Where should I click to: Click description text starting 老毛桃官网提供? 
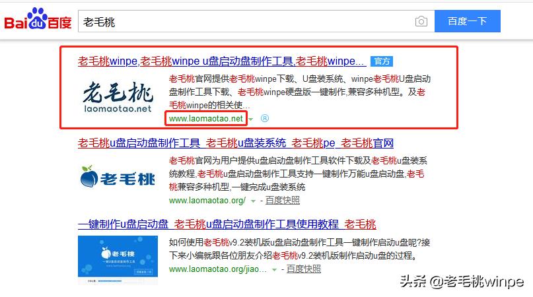click(x=300, y=92)
